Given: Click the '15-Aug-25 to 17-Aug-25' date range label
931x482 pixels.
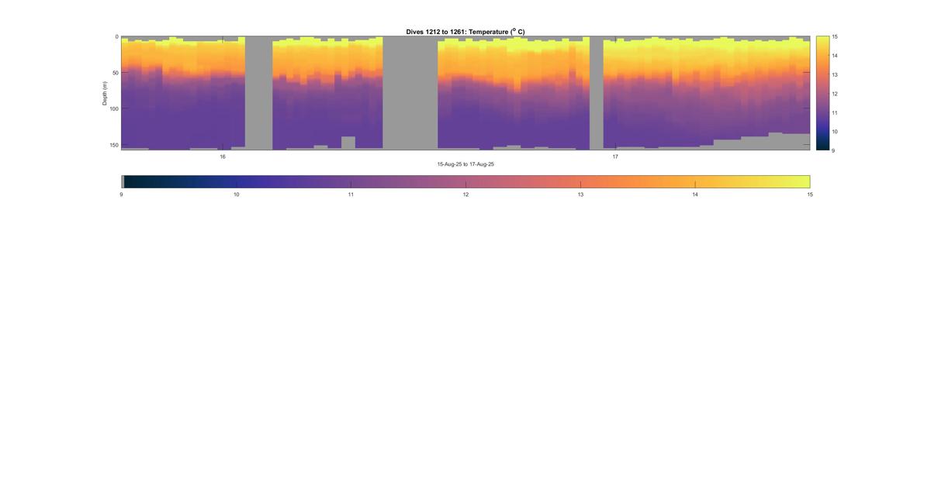Looking at the screenshot, I should tap(465, 164).
